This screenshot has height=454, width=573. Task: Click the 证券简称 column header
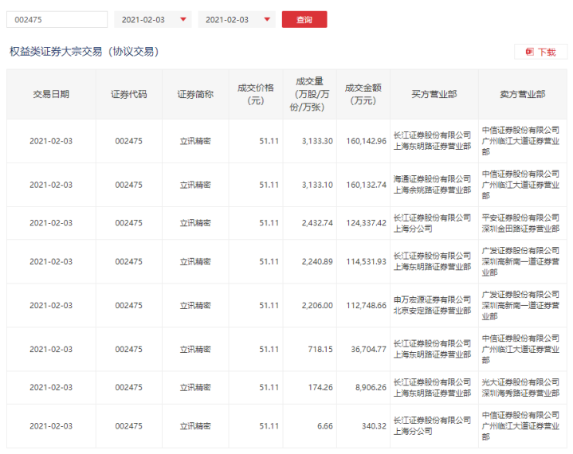tap(195, 94)
